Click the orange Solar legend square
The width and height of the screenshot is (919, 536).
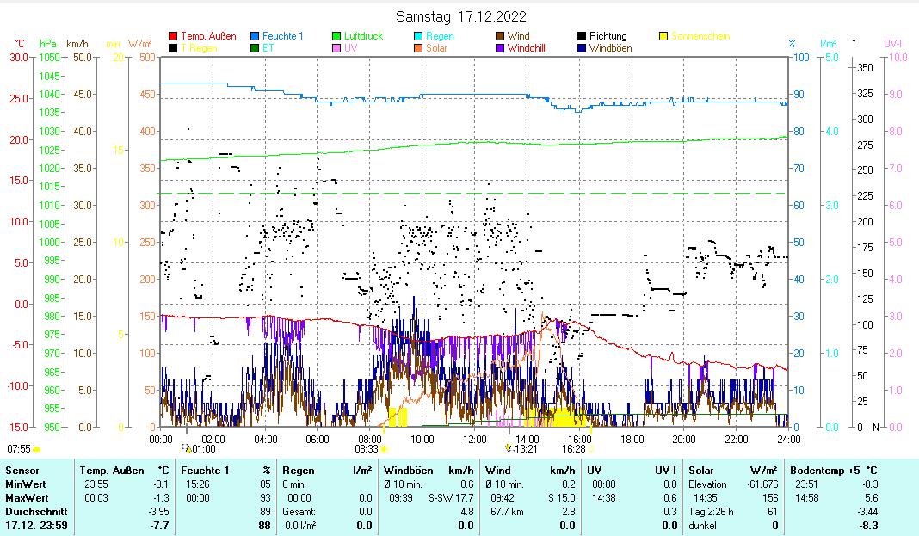tap(418, 48)
